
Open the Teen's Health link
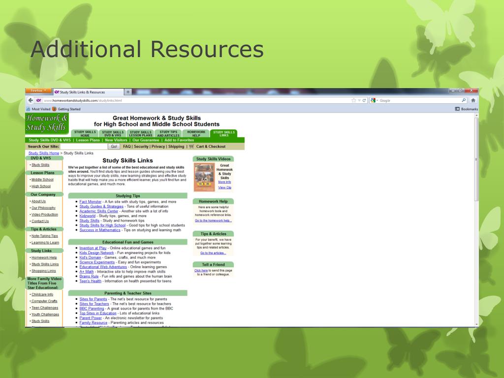point(91,281)
